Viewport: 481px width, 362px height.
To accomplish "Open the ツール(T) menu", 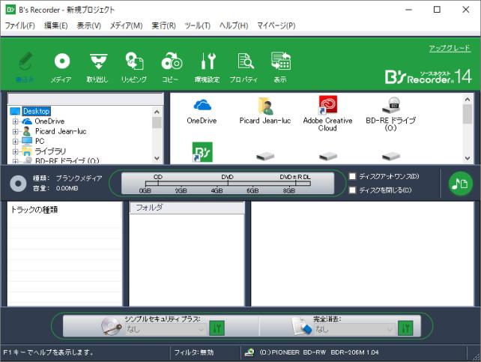I will (198, 25).
